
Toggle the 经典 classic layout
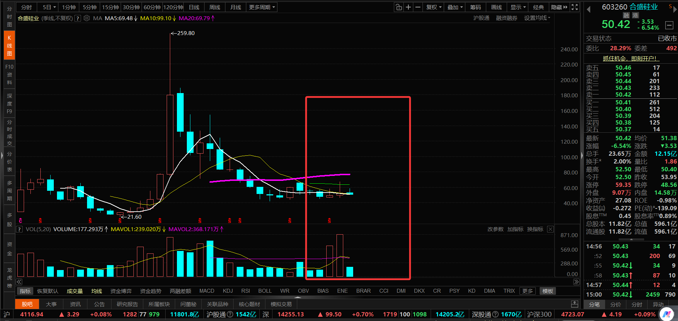(x=538, y=7)
